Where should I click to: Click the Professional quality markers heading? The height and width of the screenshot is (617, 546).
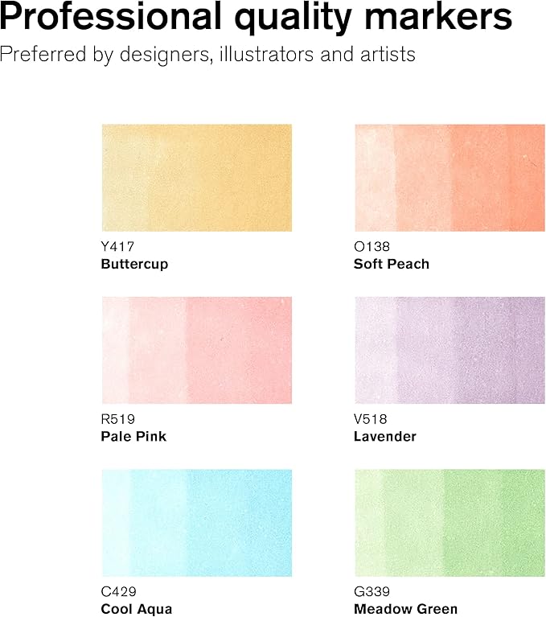(x=256, y=19)
